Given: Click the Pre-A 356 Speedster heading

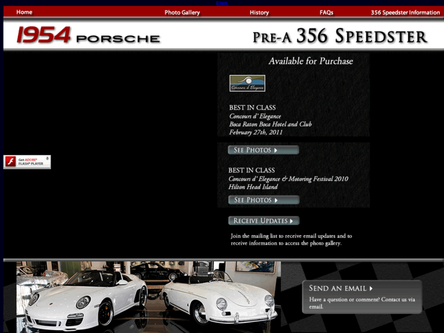Looking at the screenshot, I should click(x=340, y=36).
